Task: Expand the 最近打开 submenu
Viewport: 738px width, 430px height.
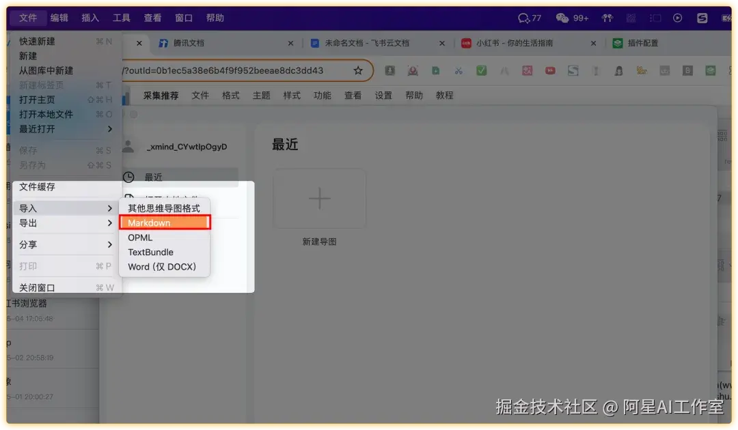Action: (66, 129)
